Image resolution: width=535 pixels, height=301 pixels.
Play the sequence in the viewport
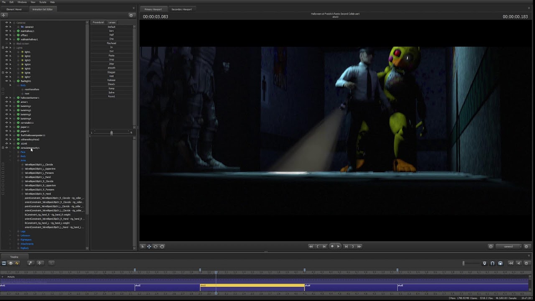(x=339, y=246)
